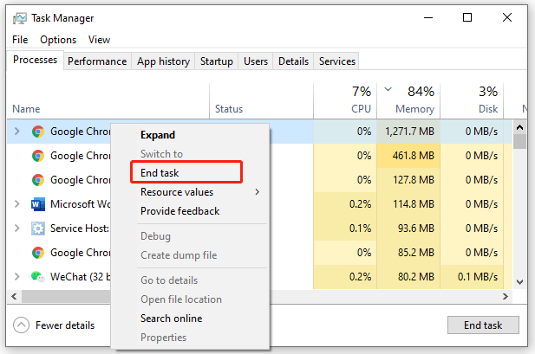Click the Chrome icon using 461.8 MB
This screenshot has width=535, height=354.
[x=38, y=156]
